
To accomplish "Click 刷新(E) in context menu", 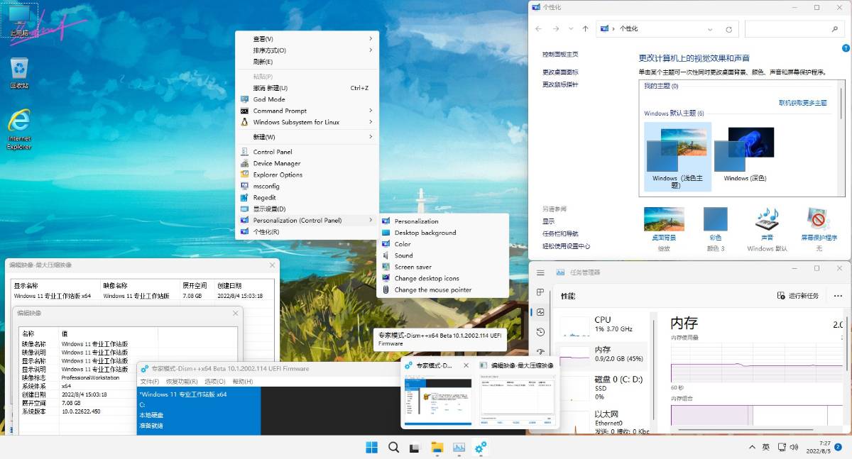I will pos(307,62).
